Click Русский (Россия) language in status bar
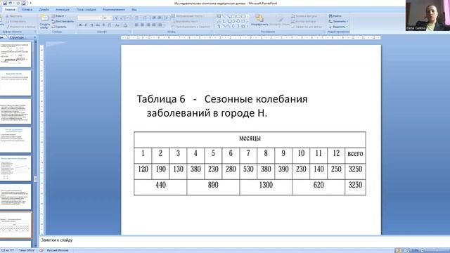Screen dimensions: 450x253 (x=58, y=250)
